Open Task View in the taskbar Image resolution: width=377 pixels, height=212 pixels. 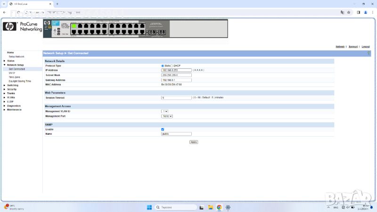(202, 207)
